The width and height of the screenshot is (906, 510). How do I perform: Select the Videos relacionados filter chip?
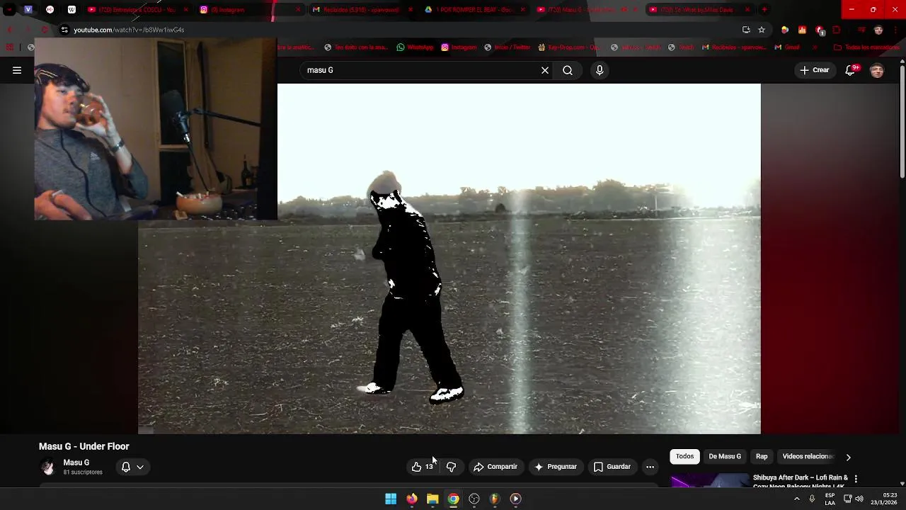(x=808, y=456)
